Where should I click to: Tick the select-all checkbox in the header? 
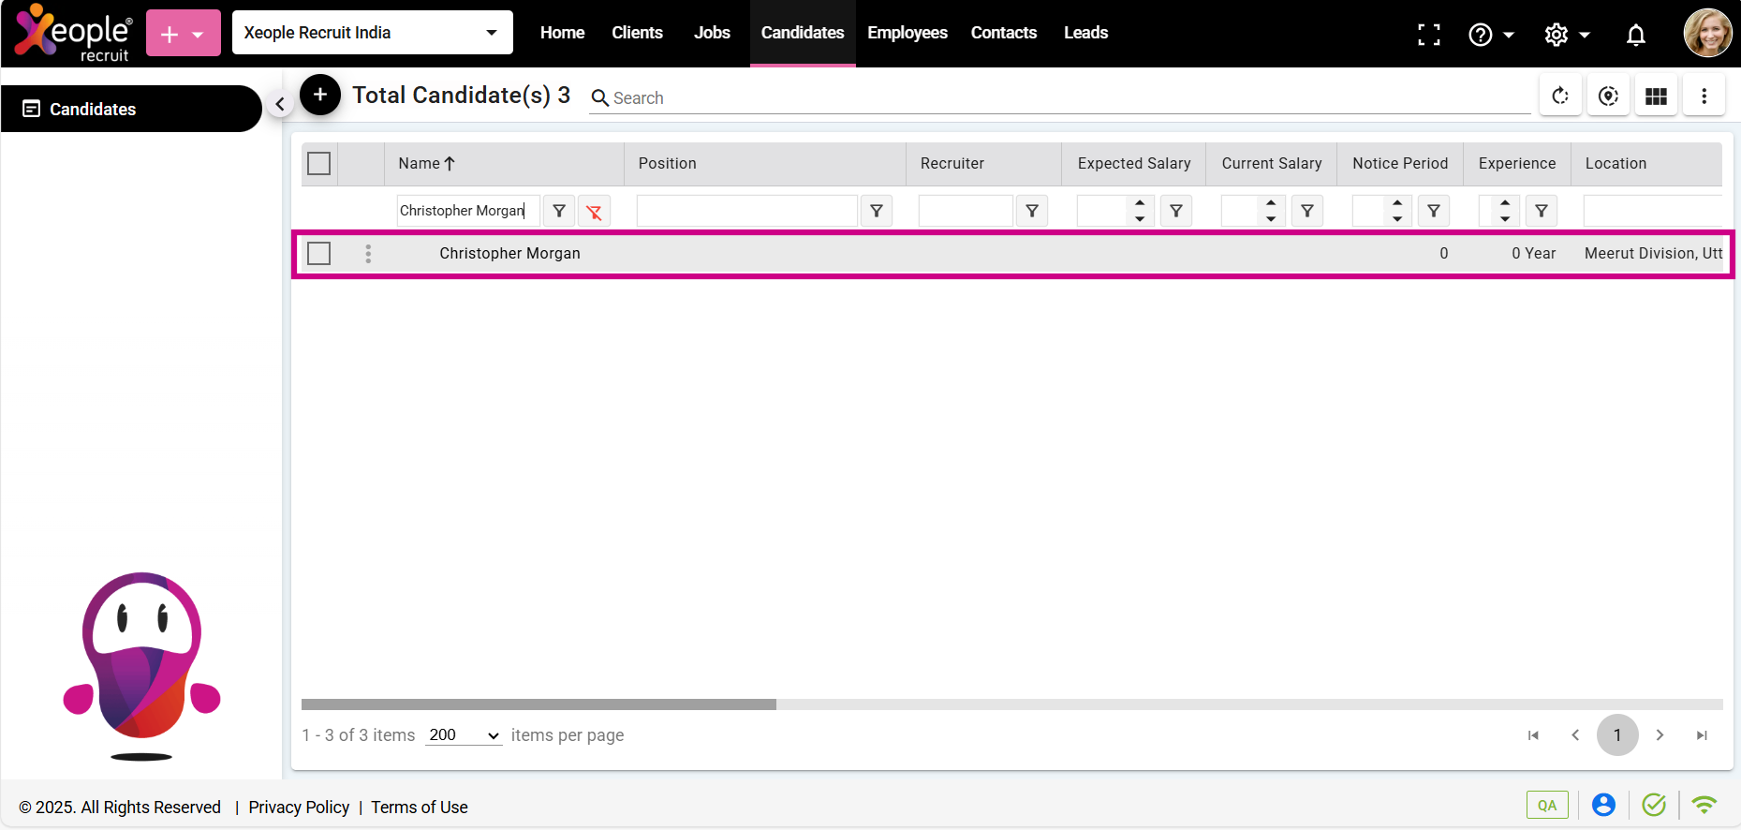(x=319, y=164)
